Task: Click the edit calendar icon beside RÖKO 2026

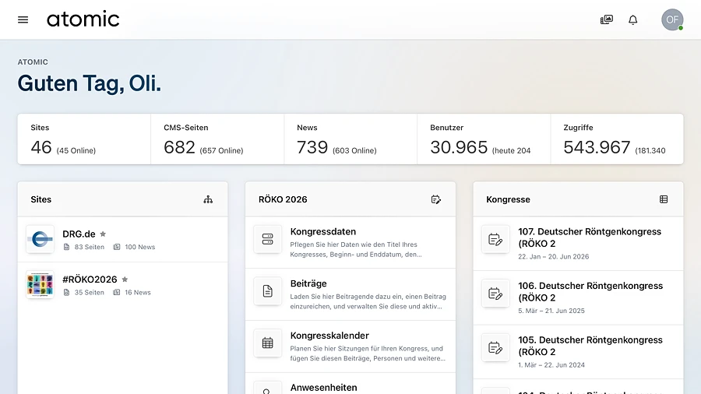Action: pos(436,199)
